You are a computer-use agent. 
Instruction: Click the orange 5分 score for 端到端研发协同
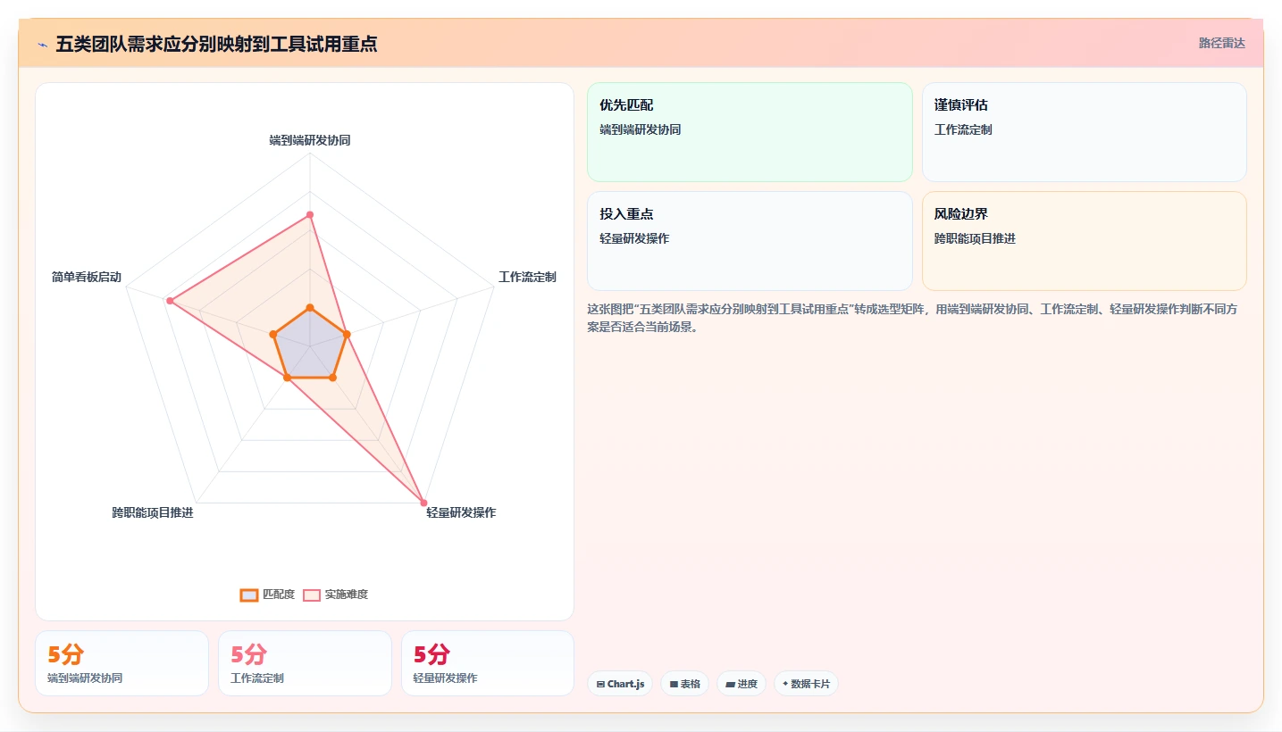[x=66, y=654]
